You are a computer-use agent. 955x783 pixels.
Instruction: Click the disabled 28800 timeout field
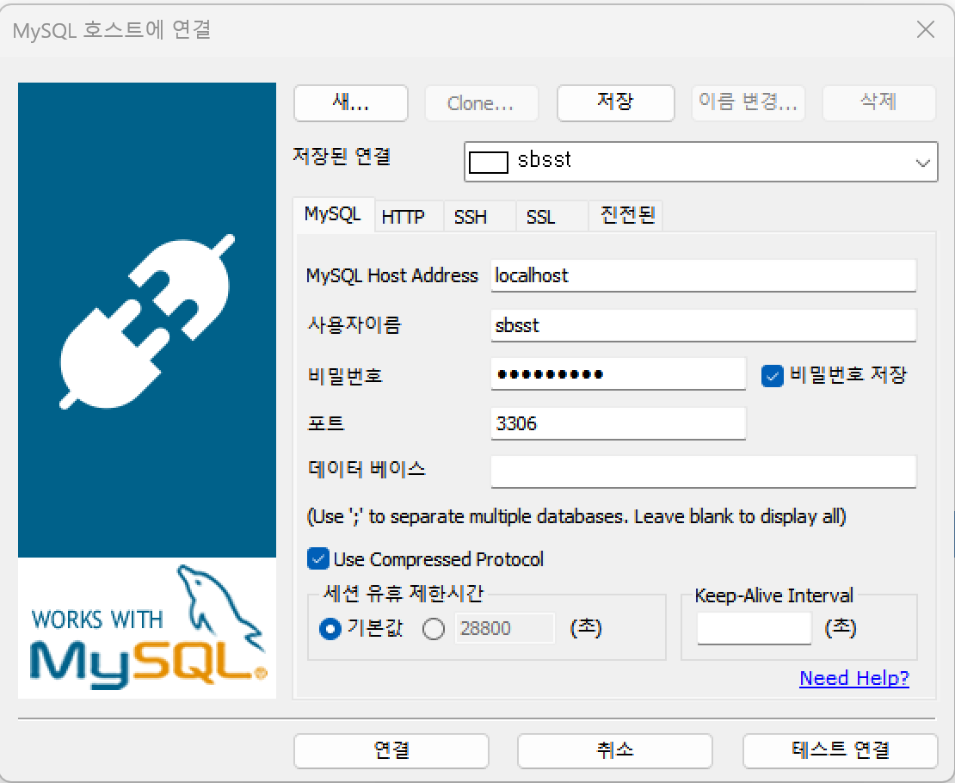coord(505,628)
